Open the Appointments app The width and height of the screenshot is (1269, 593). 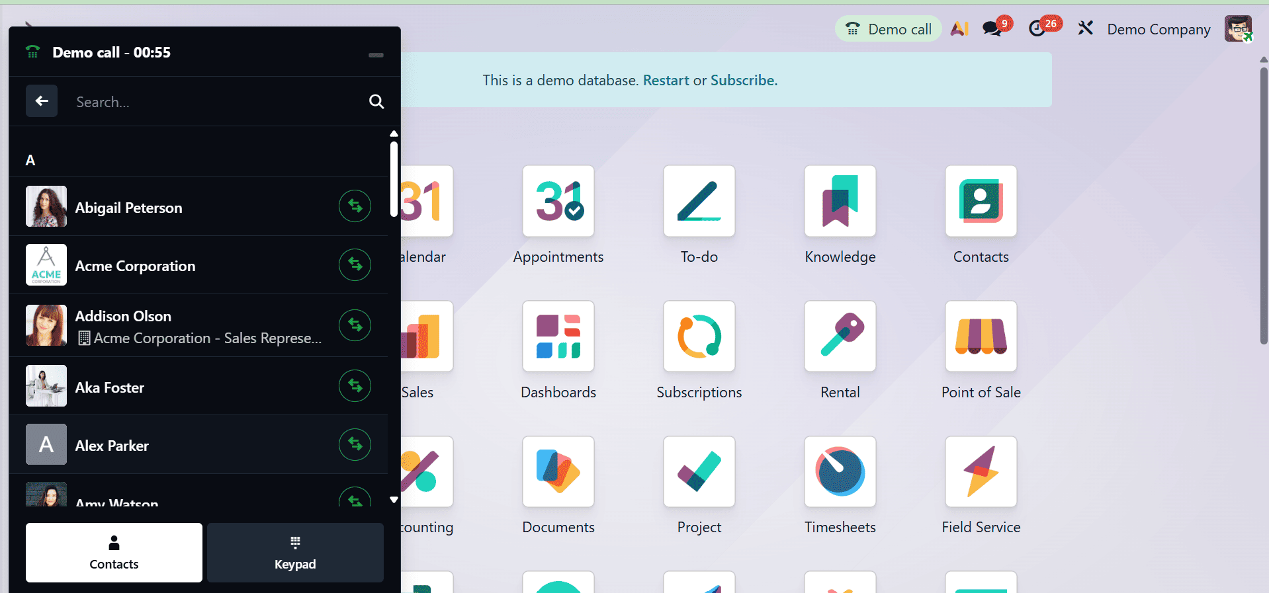click(x=558, y=201)
